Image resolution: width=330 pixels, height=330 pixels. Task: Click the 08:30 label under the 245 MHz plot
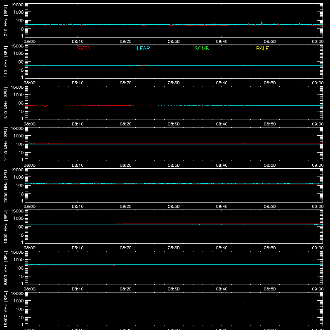coord(174,42)
